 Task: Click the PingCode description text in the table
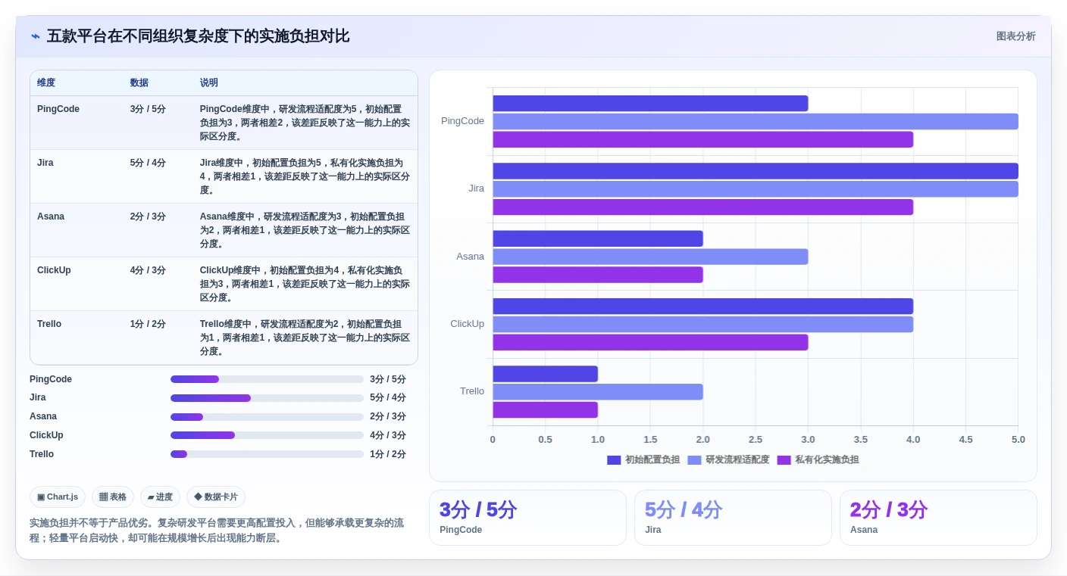click(x=305, y=123)
